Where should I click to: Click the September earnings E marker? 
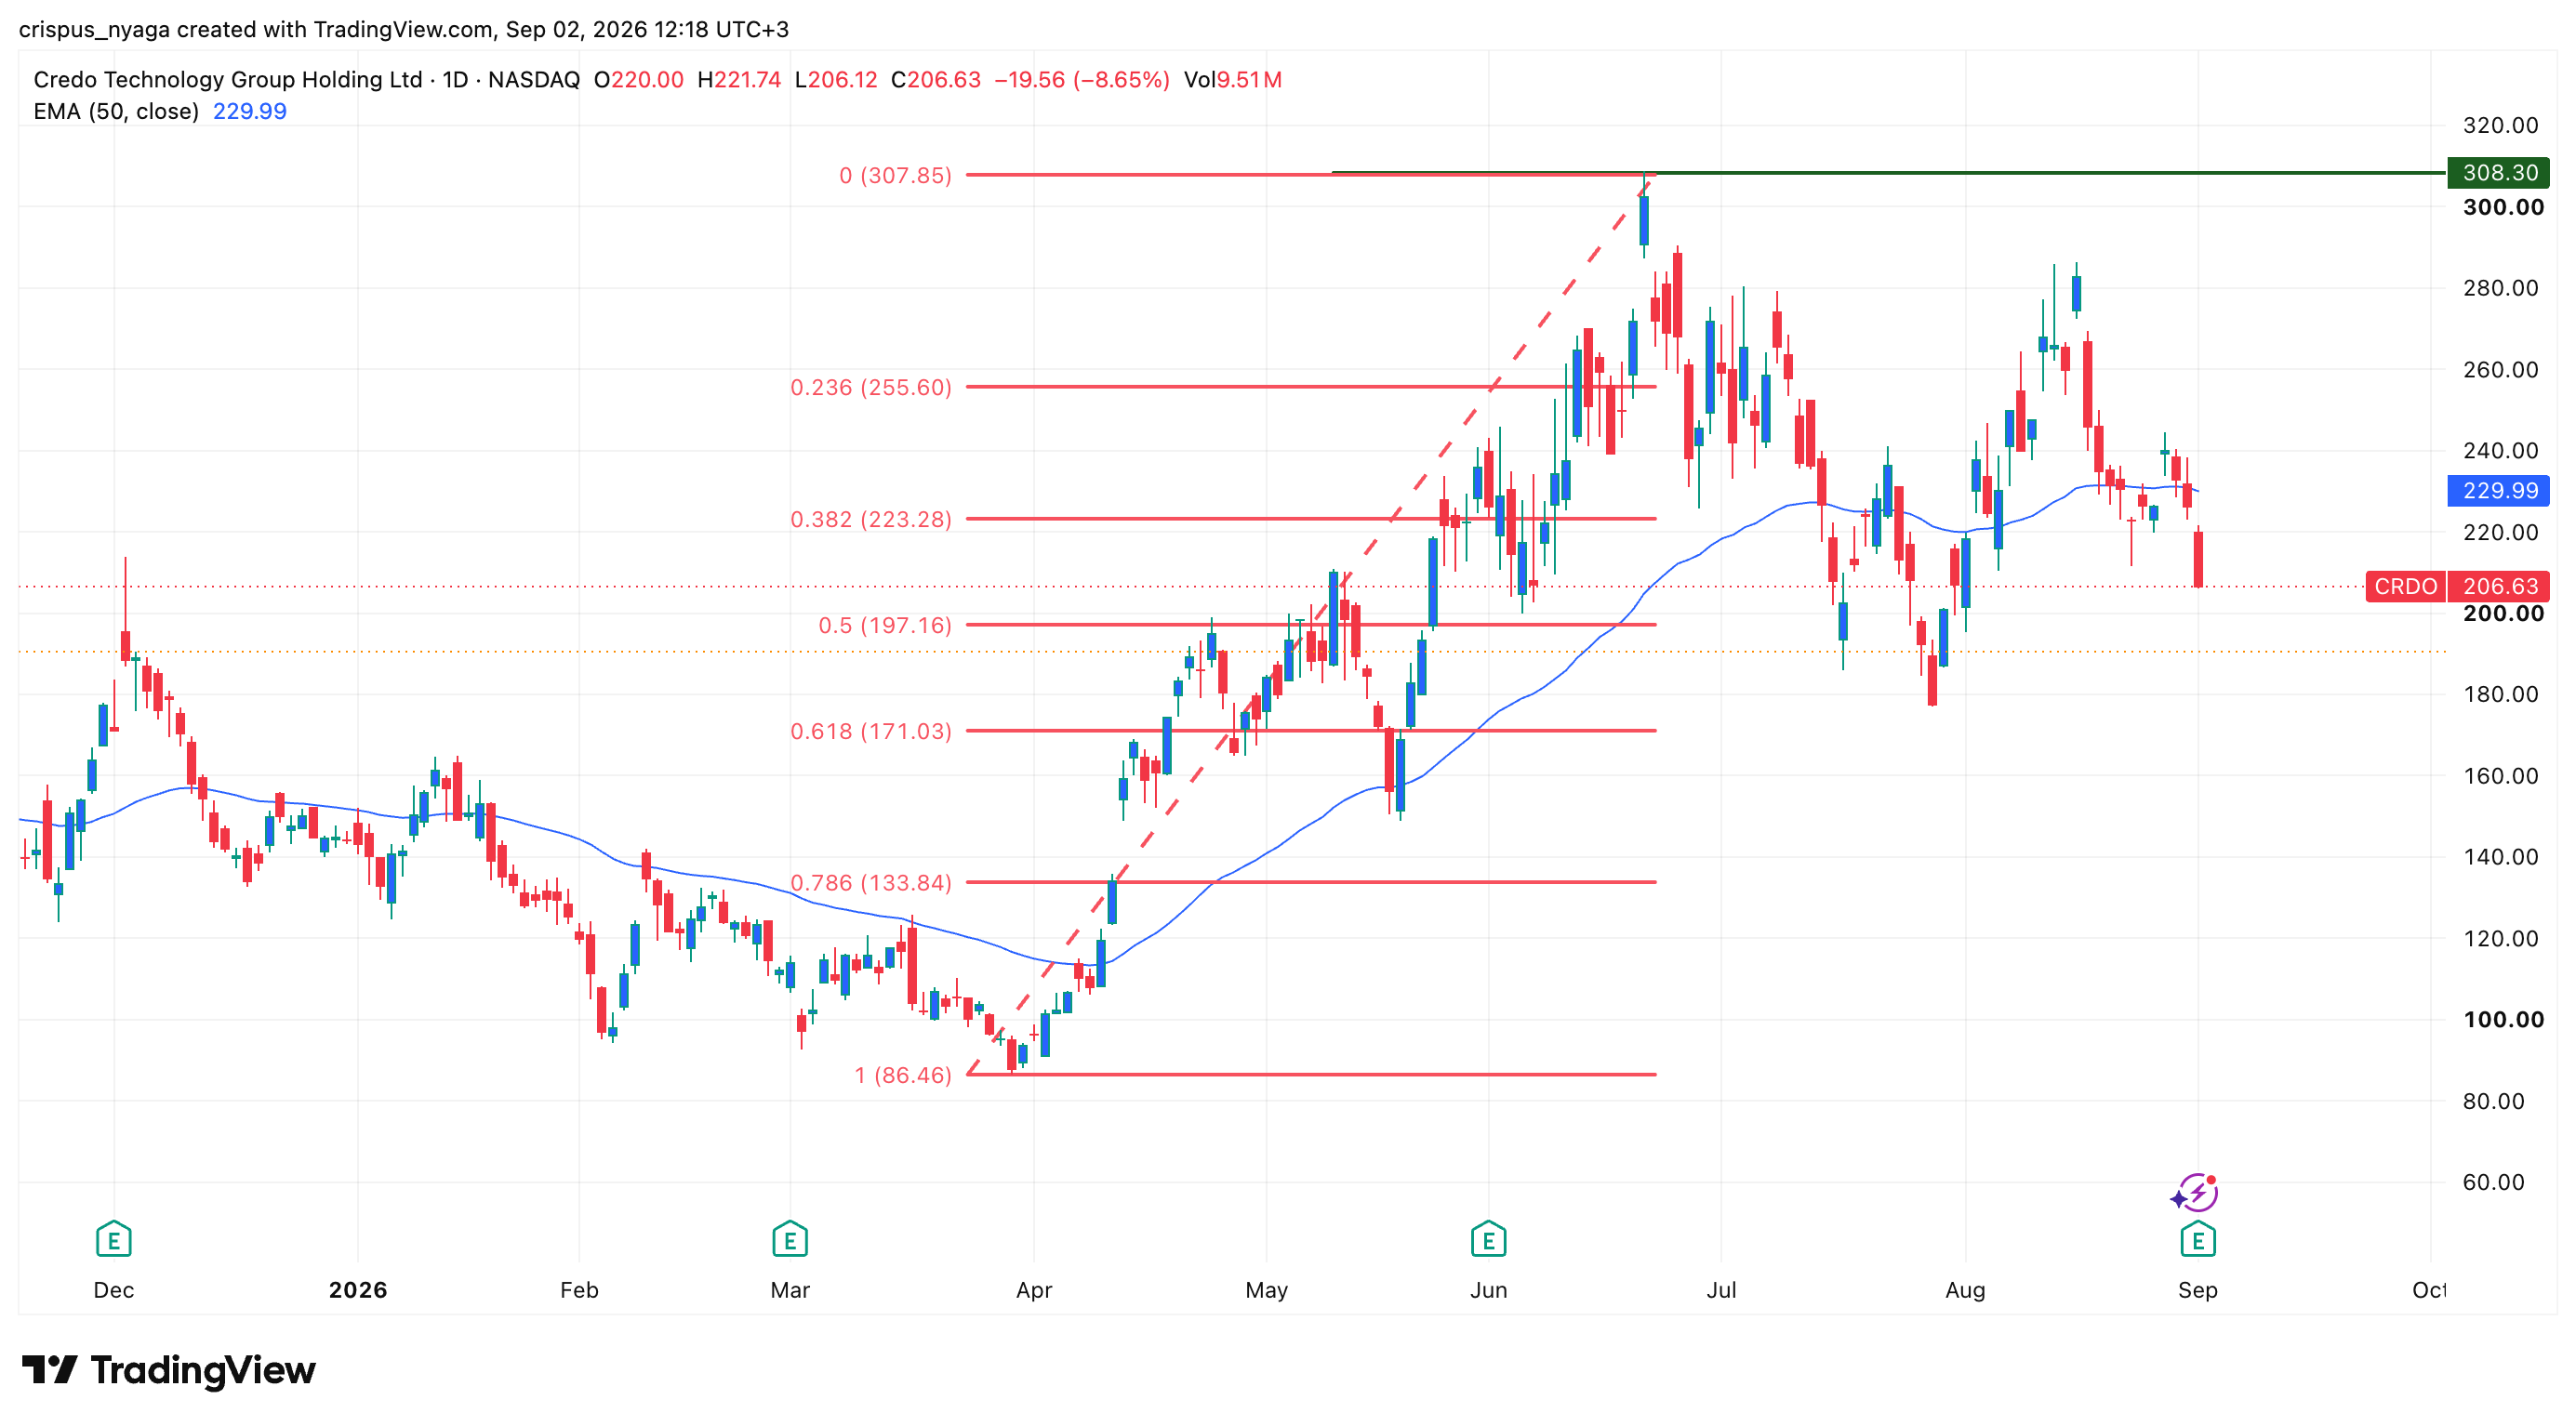(x=2197, y=1239)
